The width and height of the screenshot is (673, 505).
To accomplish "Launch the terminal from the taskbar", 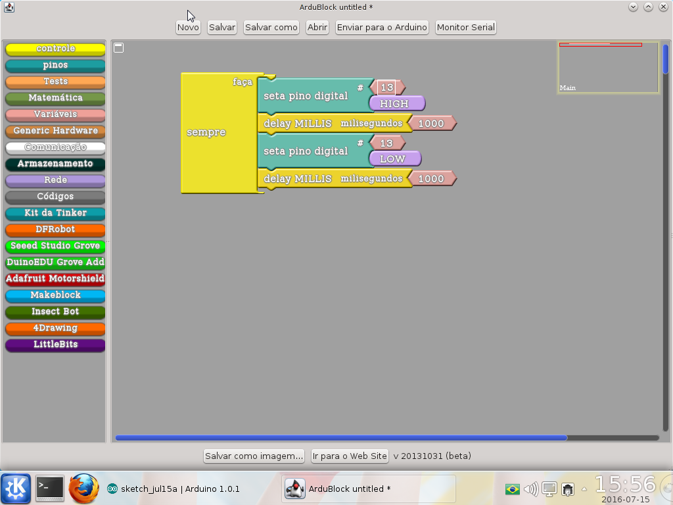I will (50, 489).
